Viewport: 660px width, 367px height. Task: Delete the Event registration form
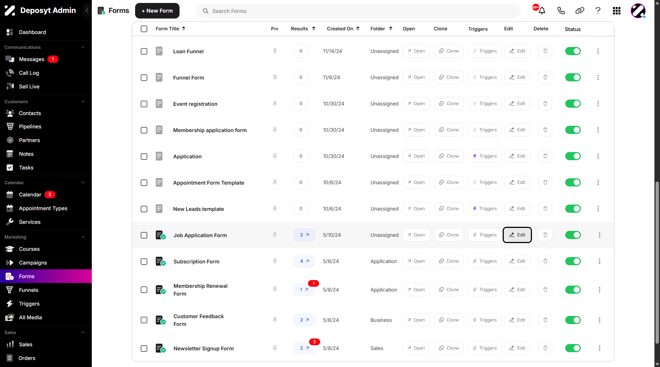coord(545,104)
